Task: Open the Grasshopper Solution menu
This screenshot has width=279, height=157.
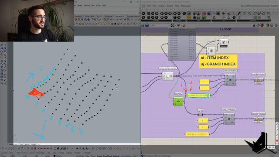Action: click(170, 6)
